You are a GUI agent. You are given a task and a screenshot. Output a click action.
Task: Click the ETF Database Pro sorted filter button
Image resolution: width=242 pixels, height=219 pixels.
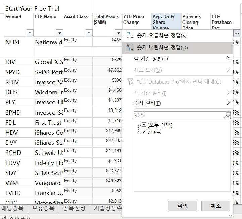237,33
